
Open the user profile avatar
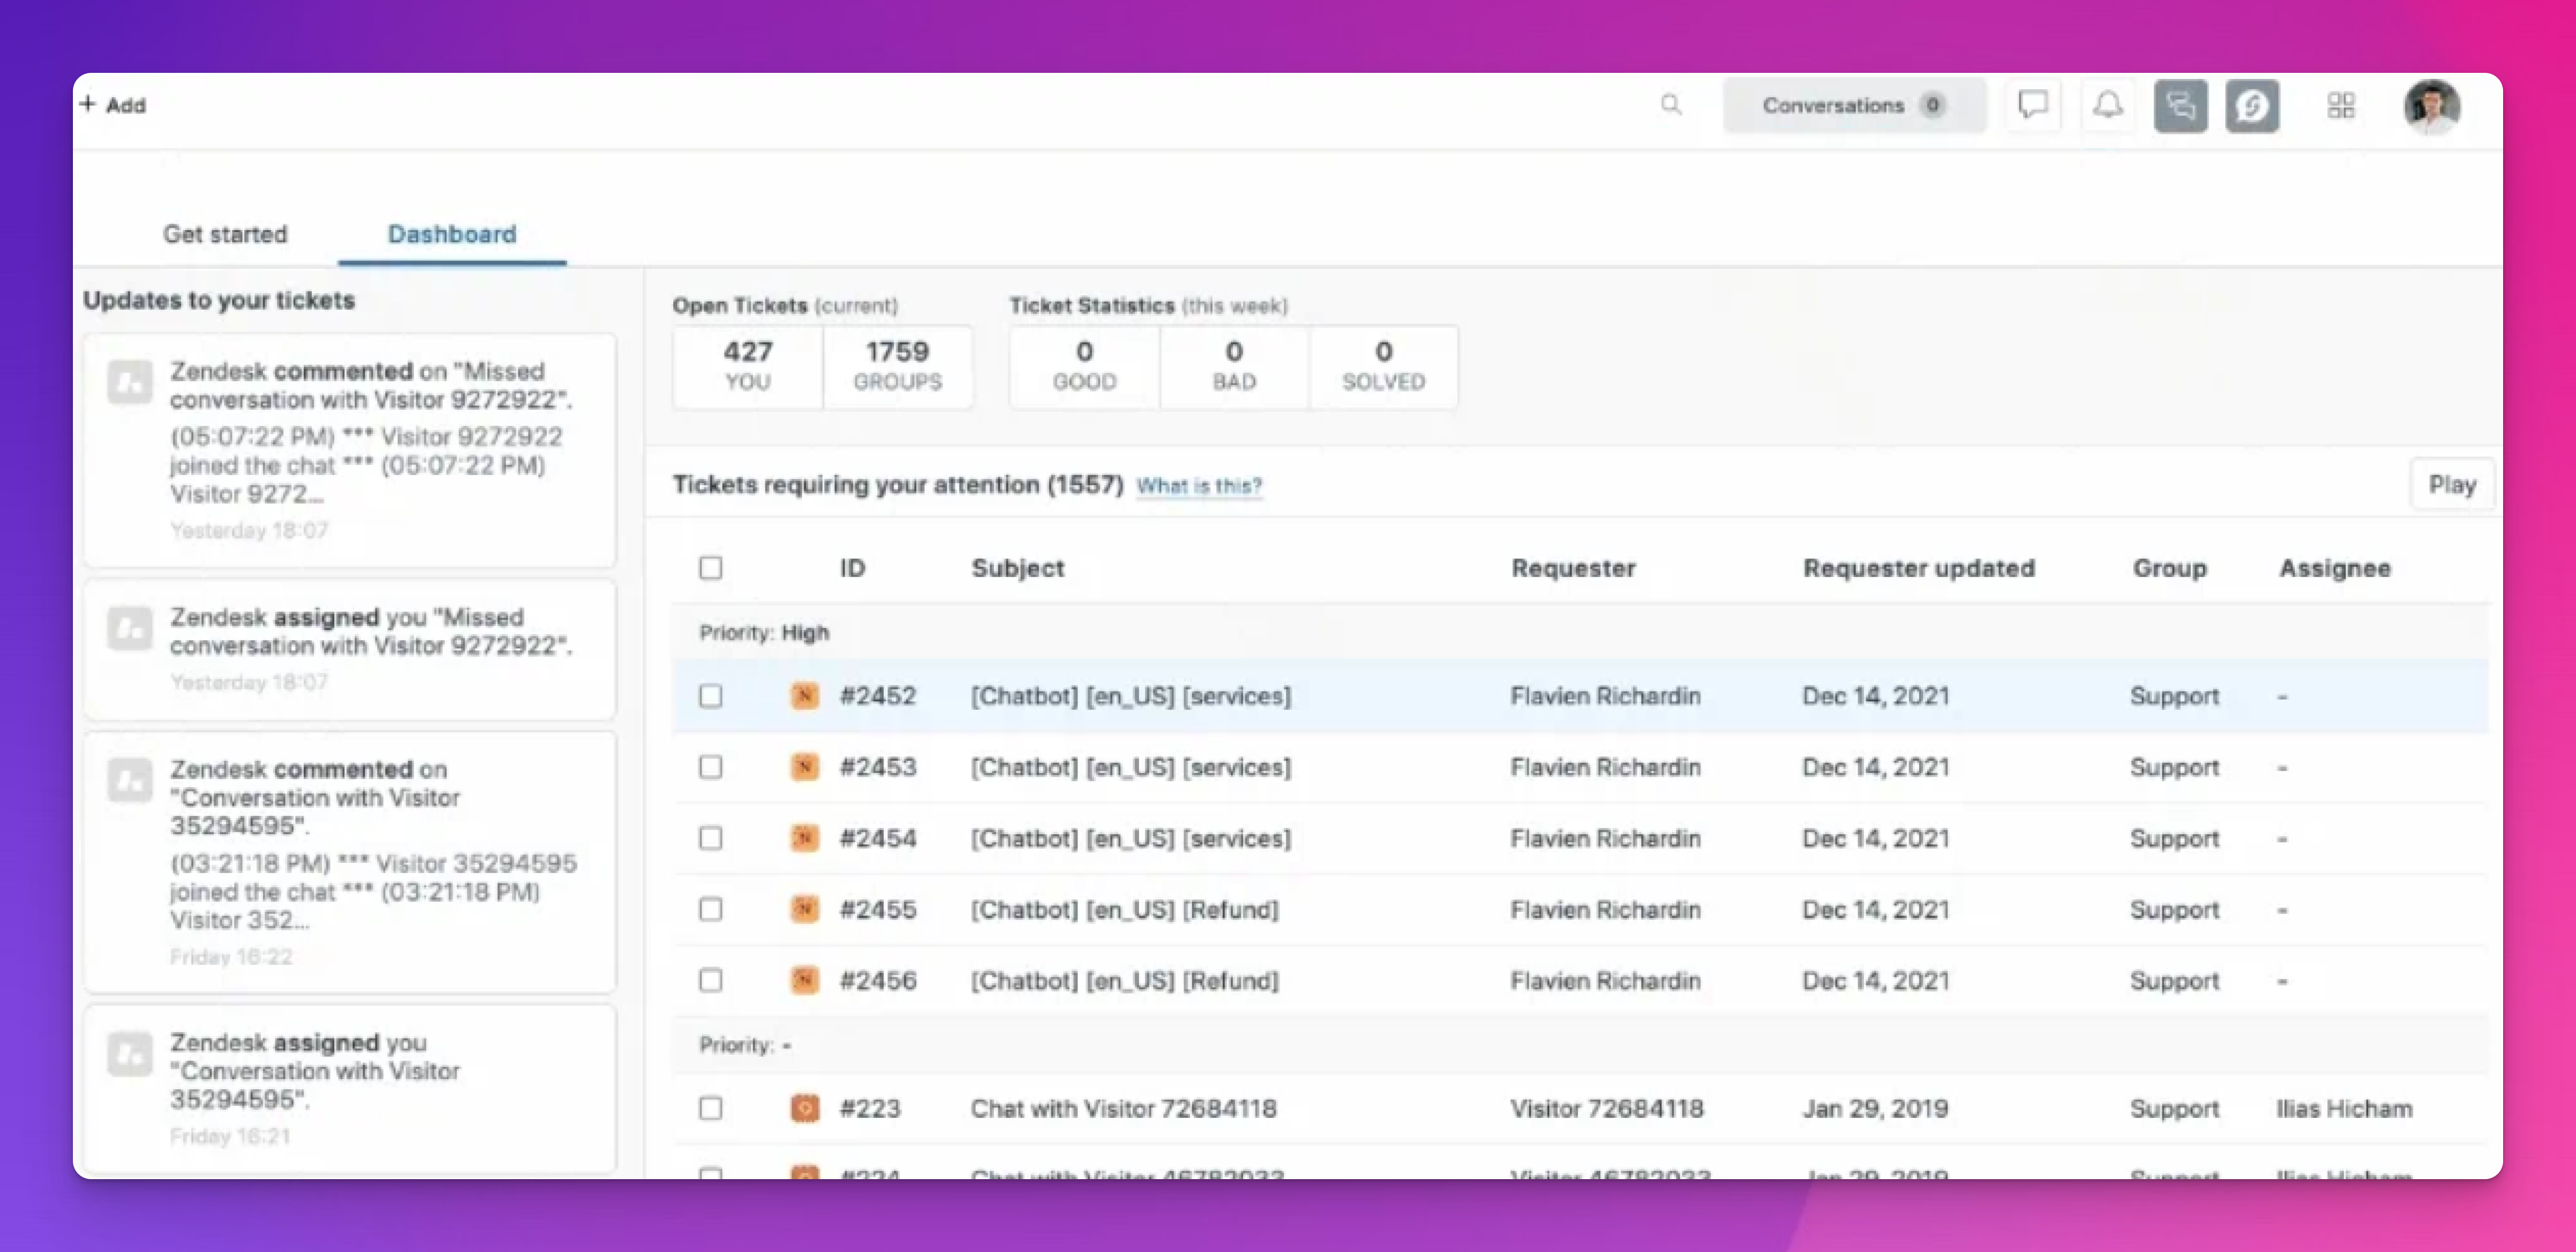click(x=2432, y=105)
